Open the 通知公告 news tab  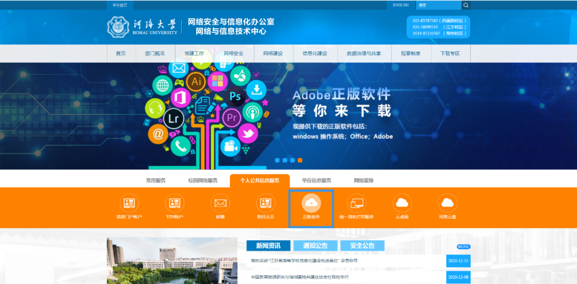315,246
